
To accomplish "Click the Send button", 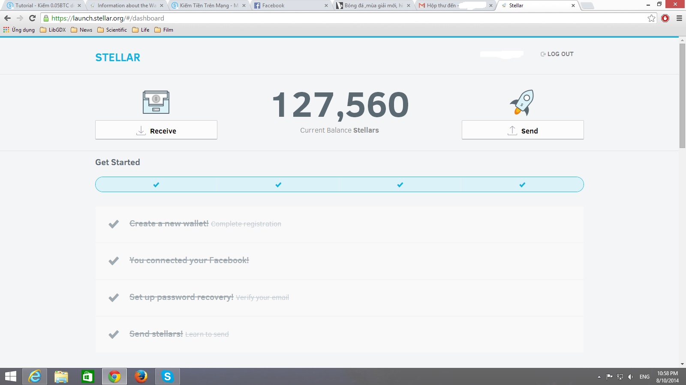I will [523, 130].
